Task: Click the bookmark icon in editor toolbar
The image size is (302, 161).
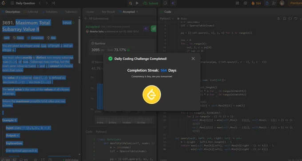Action: coord(285,19)
